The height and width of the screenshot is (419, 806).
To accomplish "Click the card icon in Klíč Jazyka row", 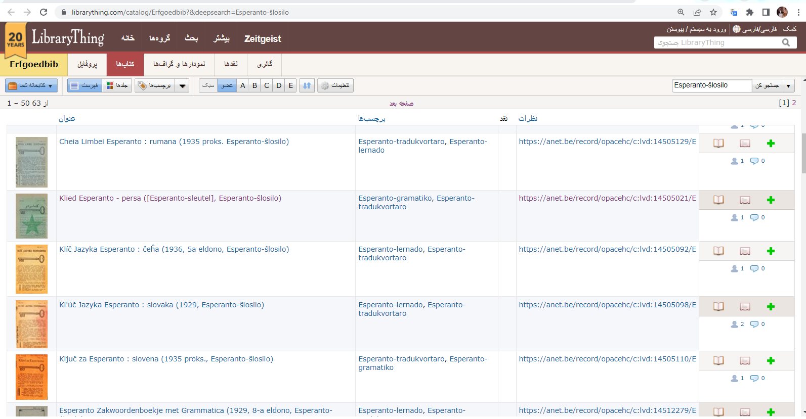I will 745,251.
